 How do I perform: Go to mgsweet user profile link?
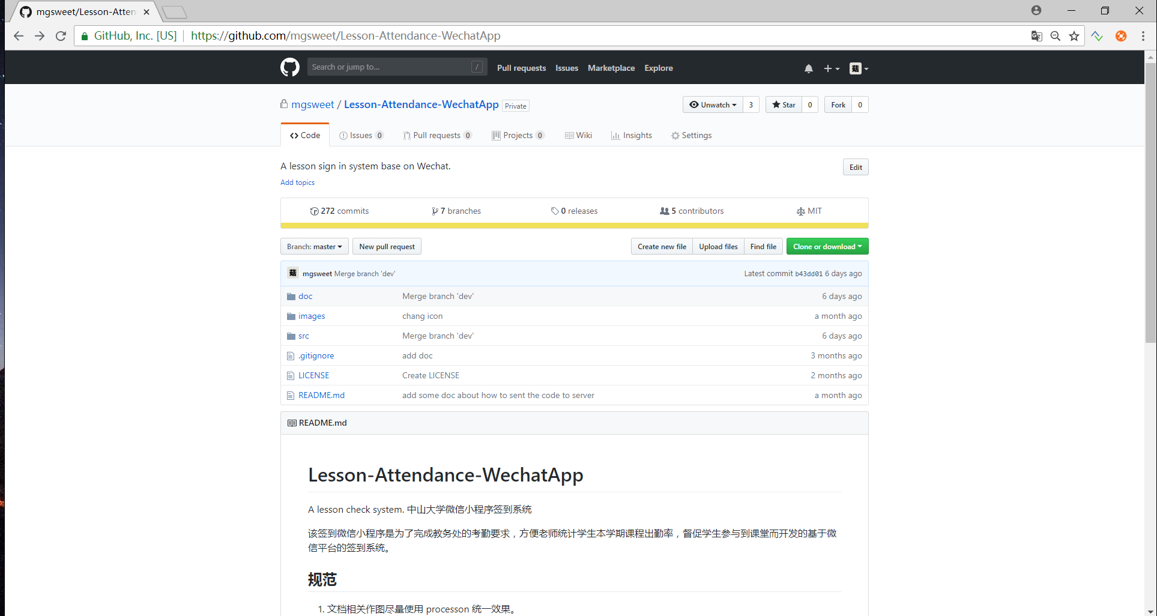312,104
